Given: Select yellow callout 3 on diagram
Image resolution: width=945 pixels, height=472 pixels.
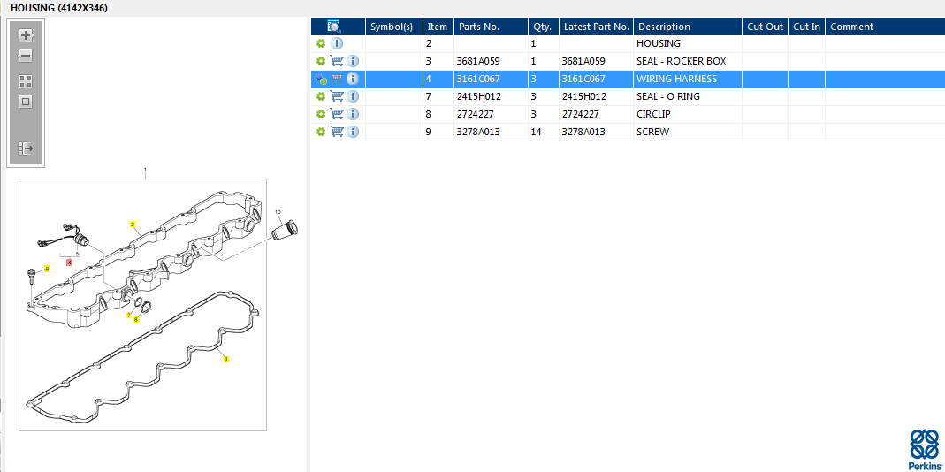Looking at the screenshot, I should (226, 359).
